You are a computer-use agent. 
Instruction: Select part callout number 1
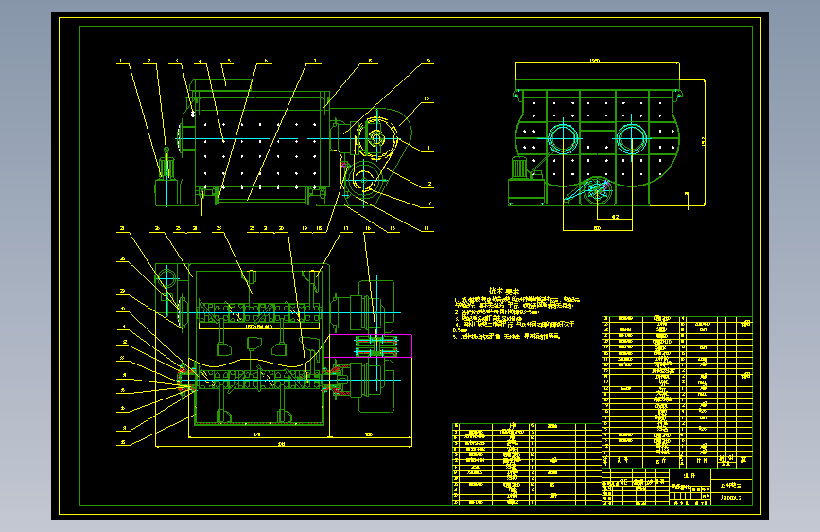[120, 62]
